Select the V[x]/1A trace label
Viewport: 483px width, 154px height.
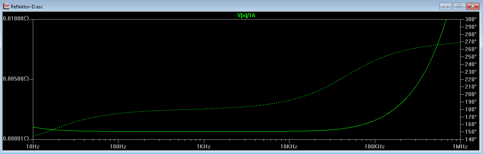pos(246,16)
